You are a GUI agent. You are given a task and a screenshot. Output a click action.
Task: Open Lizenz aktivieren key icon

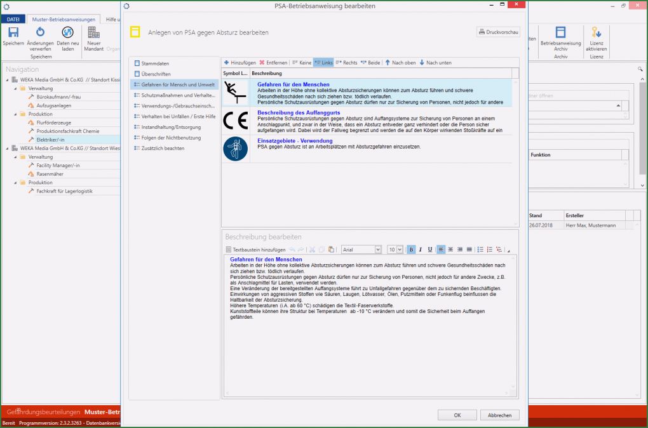pos(596,32)
